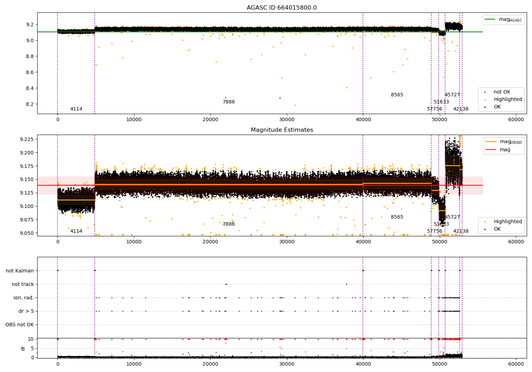Viewport: 532px width, 372px height.
Task: Click the "not Kalman" axis label
Action: (x=20, y=271)
